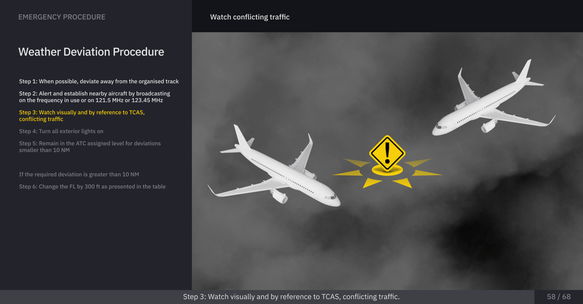Click the right airplane's engine

[488, 126]
